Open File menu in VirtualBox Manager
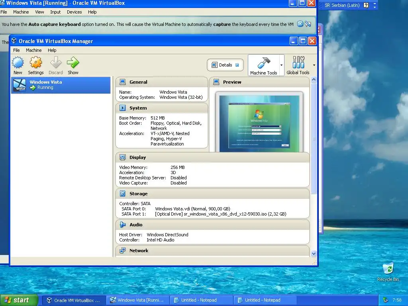 (x=16, y=50)
